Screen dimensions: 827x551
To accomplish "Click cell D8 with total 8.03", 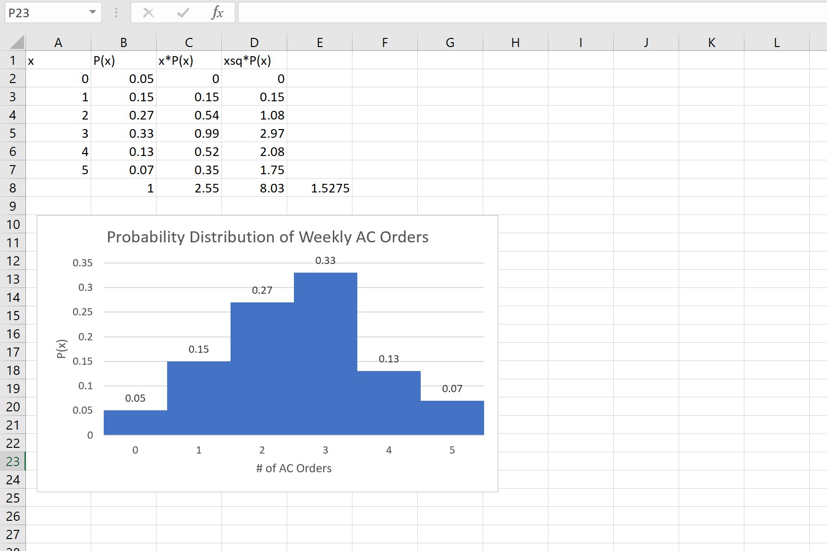I will (254, 188).
